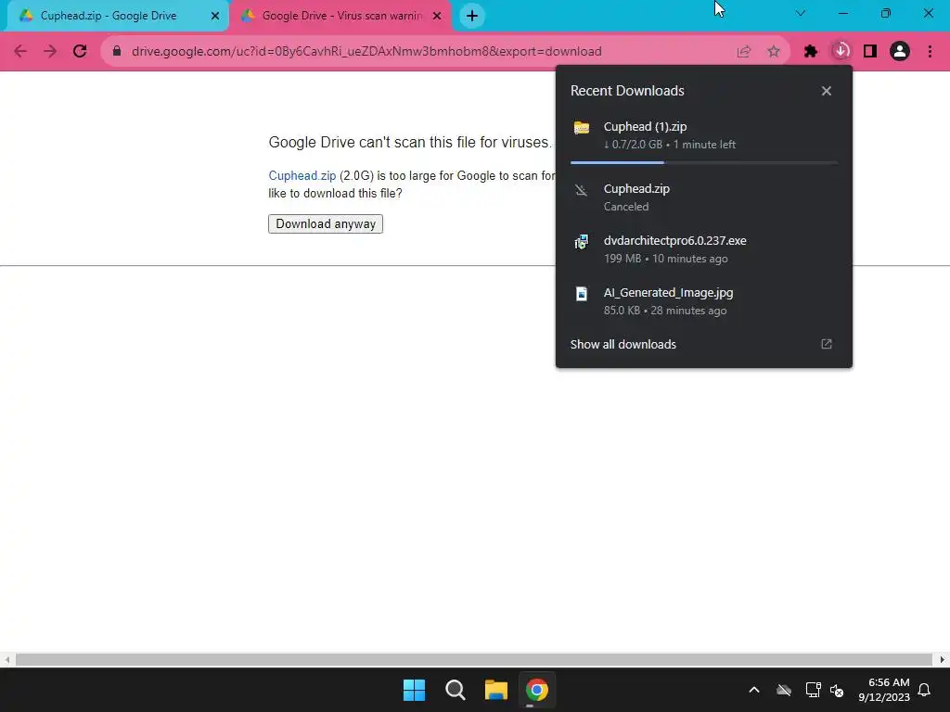
Task: Go back with the browser back arrow
Action: 20,52
